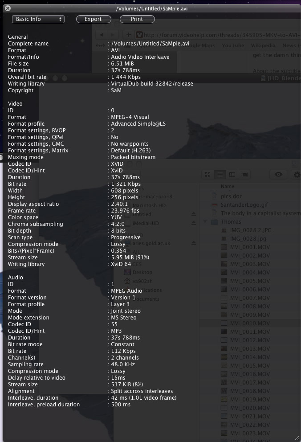Click browser back arrow behind MediaInfo
This screenshot has width=301, height=442.
(x=102, y=35)
